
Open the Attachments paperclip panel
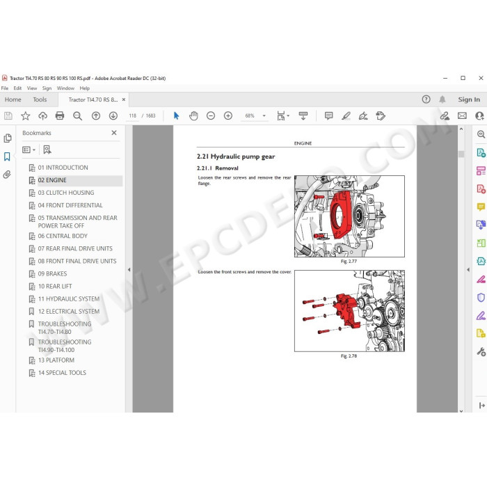(7, 175)
